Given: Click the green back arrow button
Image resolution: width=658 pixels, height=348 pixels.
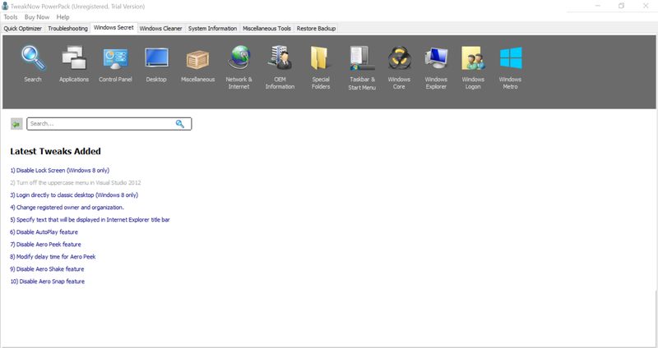Looking at the screenshot, I should pyautogui.click(x=16, y=124).
